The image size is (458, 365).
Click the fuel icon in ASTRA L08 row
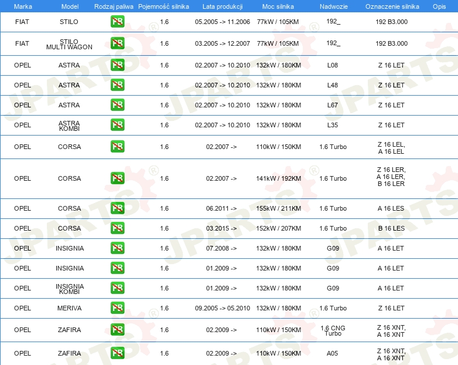point(117,65)
